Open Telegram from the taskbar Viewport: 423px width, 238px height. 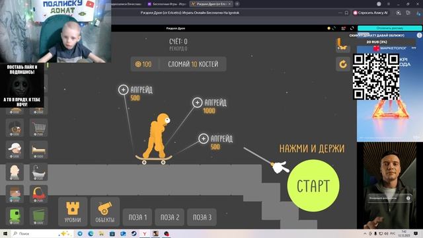(x=80, y=233)
